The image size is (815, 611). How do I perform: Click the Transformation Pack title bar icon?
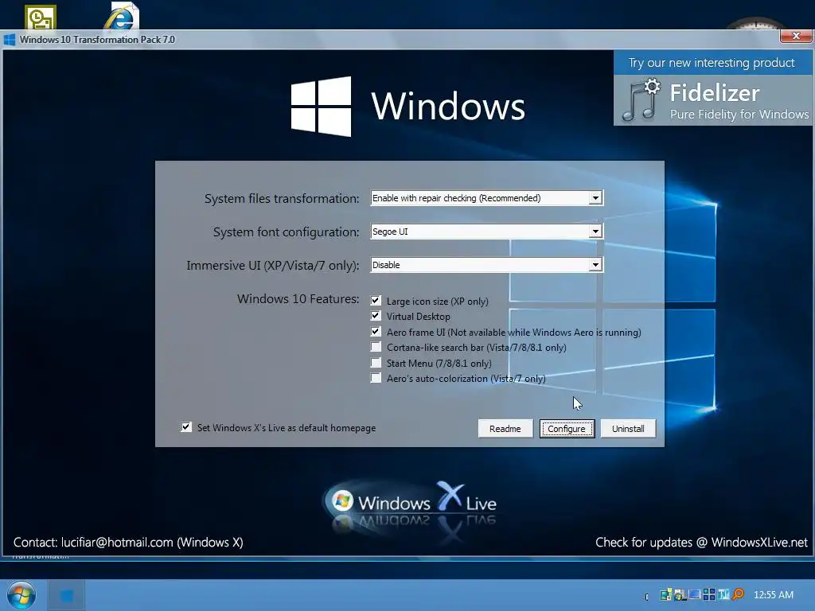(10, 40)
